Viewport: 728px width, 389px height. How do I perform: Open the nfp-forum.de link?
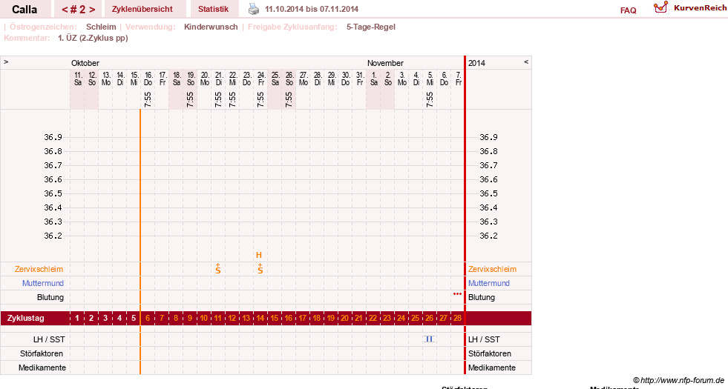[x=678, y=380]
